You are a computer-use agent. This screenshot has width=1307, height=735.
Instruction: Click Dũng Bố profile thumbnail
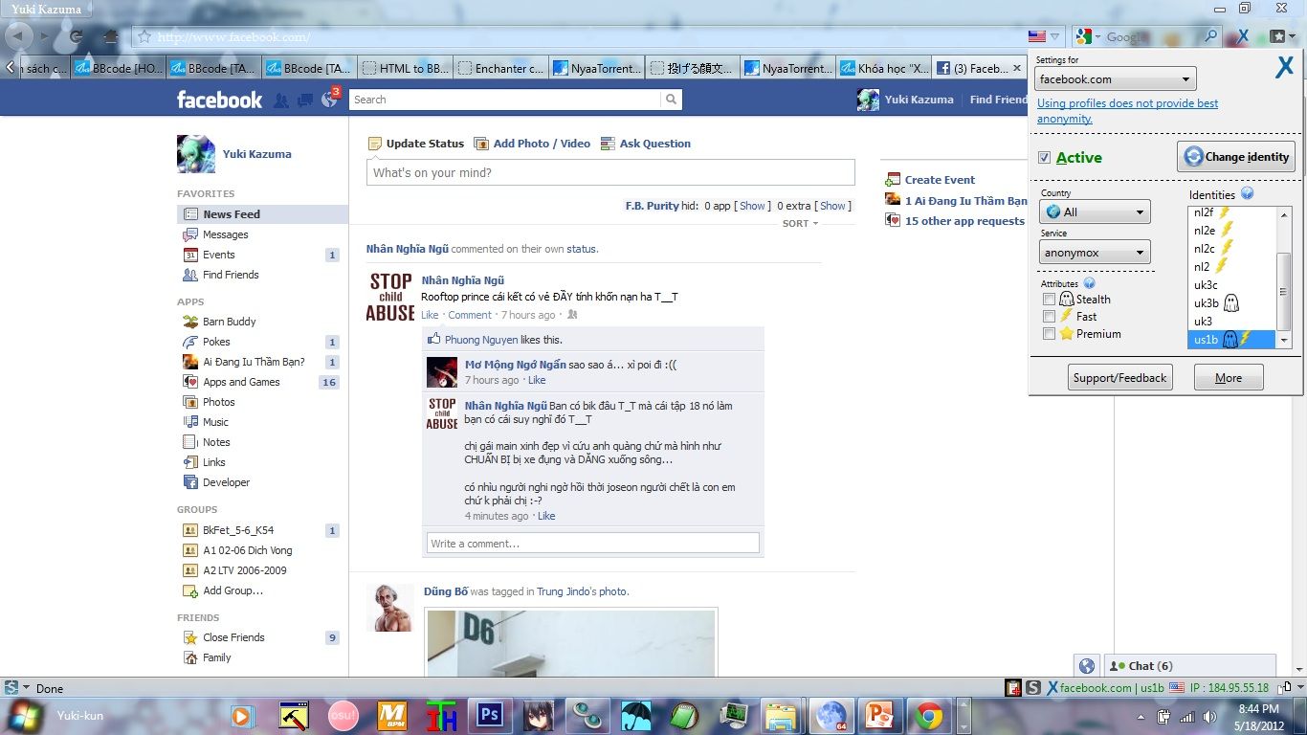390,608
